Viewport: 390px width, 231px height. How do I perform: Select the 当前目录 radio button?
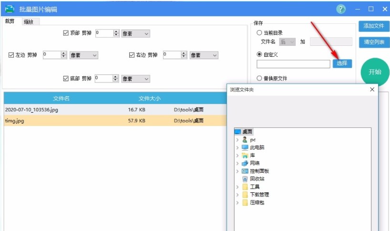(x=259, y=33)
